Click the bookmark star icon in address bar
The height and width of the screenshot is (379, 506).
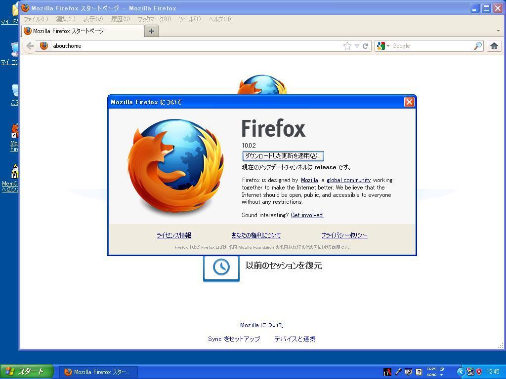[x=347, y=46]
